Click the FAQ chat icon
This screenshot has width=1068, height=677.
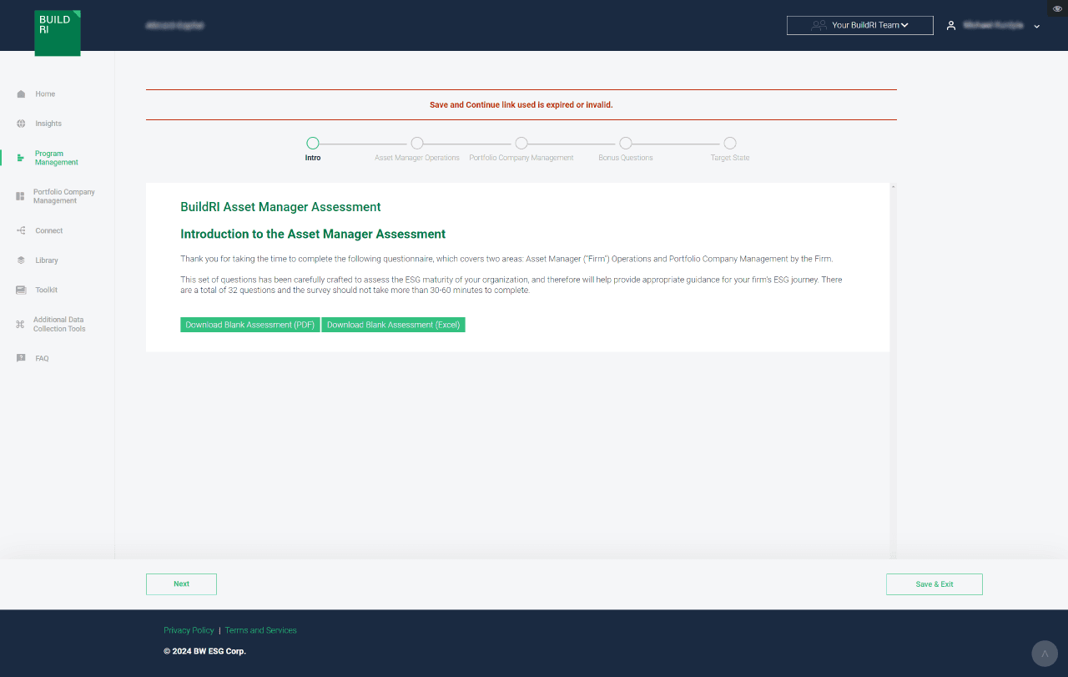(x=21, y=358)
